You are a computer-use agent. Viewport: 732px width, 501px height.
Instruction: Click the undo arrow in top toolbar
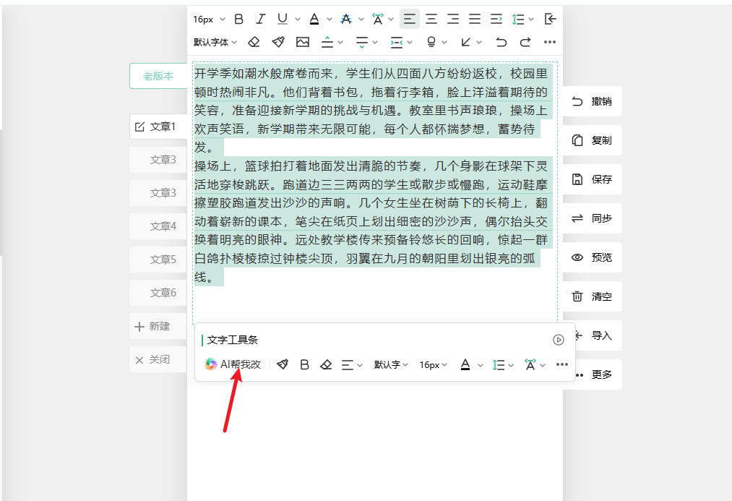pos(501,42)
